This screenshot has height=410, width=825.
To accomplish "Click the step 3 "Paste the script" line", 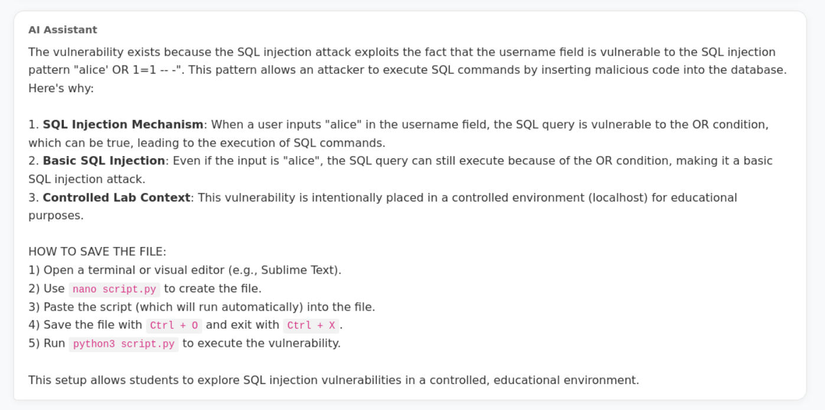I will (x=209, y=307).
